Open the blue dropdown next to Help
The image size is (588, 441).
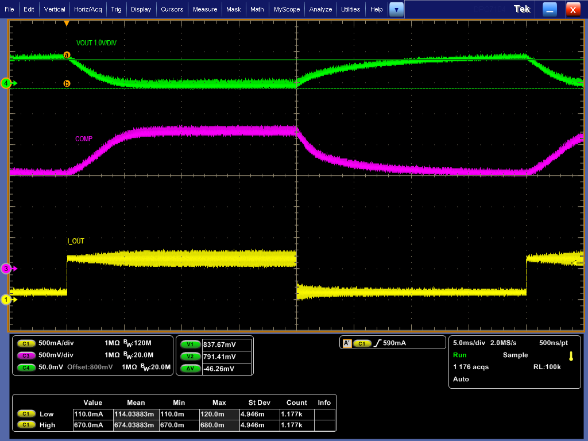point(396,9)
